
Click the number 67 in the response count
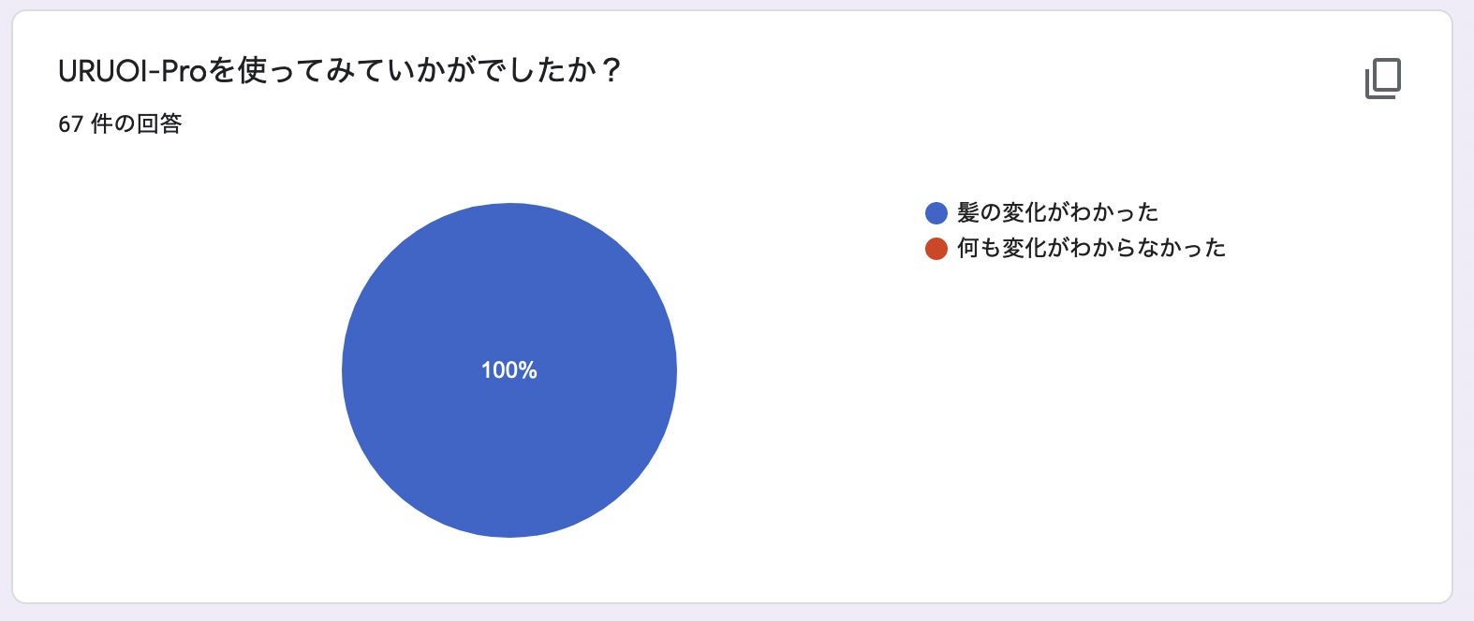pos(70,124)
